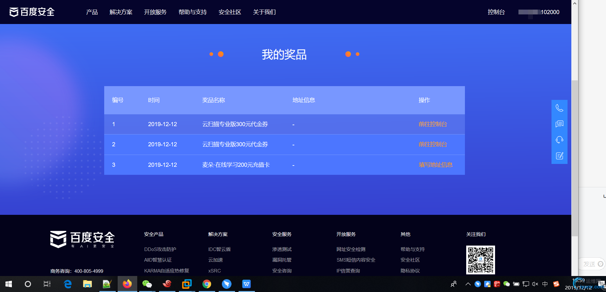Click the 奖品名称 column header

[214, 100]
